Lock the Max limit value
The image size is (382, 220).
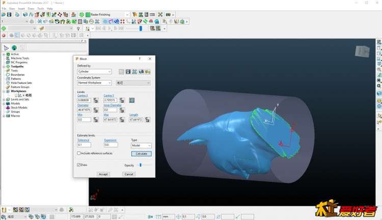[x=122, y=119]
